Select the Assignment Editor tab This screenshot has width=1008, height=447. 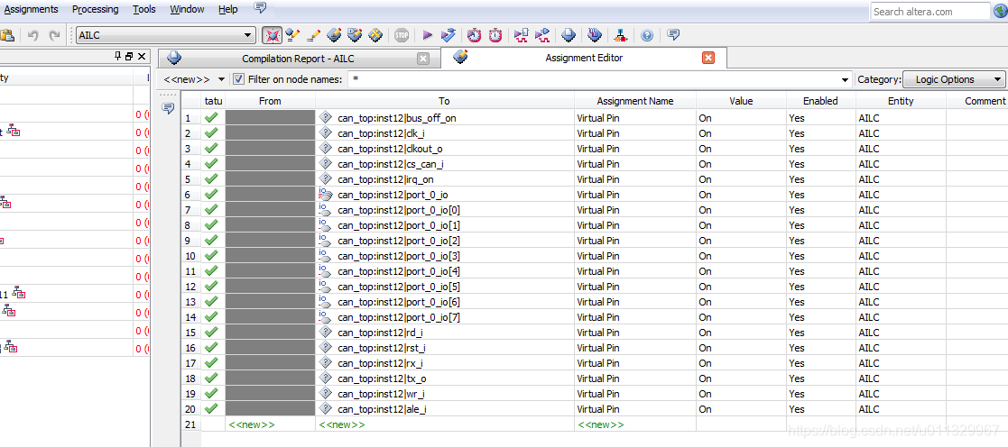[x=584, y=58]
